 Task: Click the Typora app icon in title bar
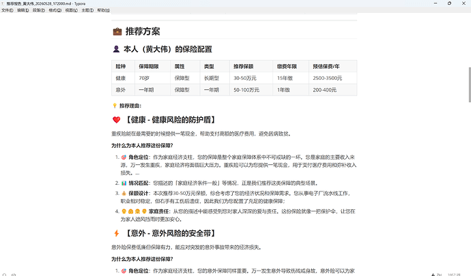(x=3, y=3)
